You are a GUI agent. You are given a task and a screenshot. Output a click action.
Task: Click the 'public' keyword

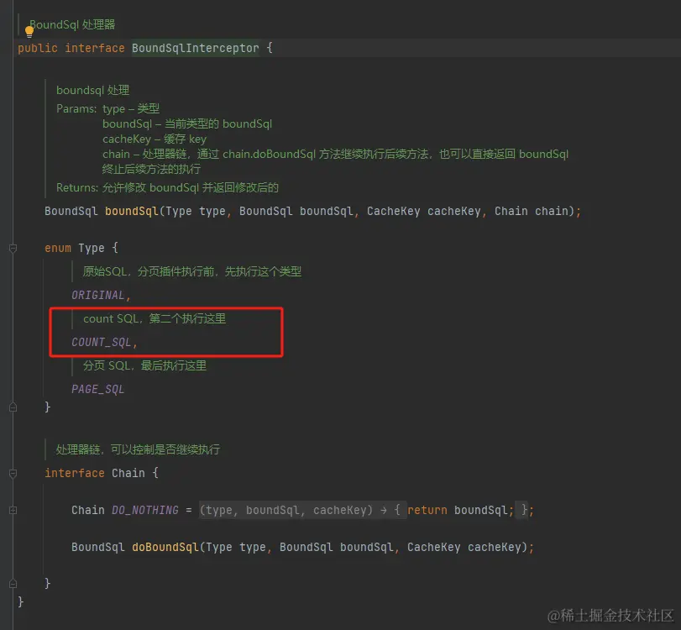pyautogui.click(x=38, y=48)
